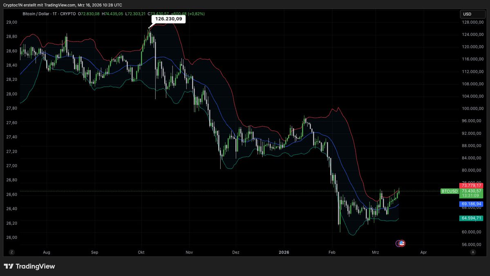
Task: Click the Nov label on time axis
Action: coord(189,252)
